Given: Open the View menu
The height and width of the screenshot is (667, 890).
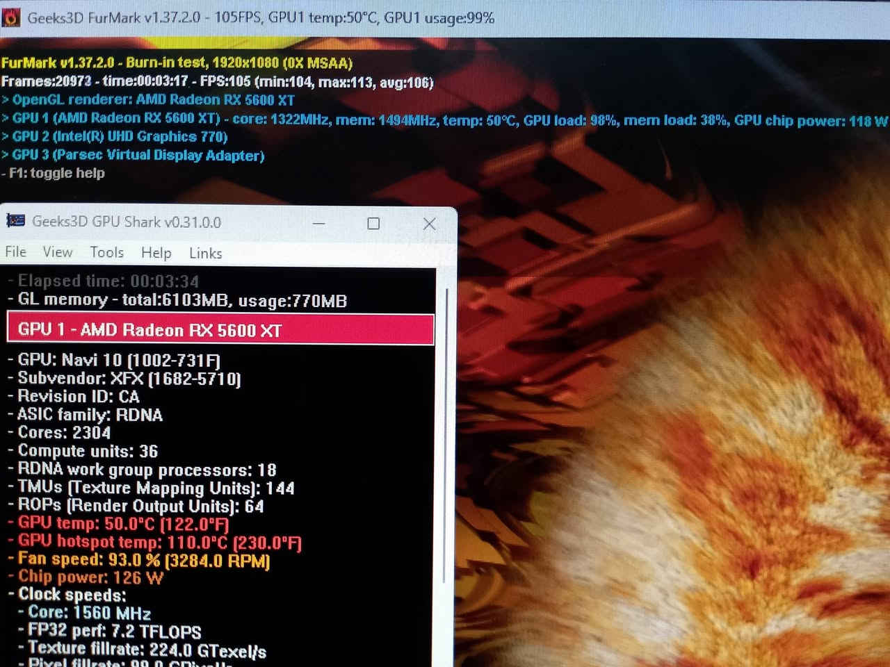Looking at the screenshot, I should 57,252.
